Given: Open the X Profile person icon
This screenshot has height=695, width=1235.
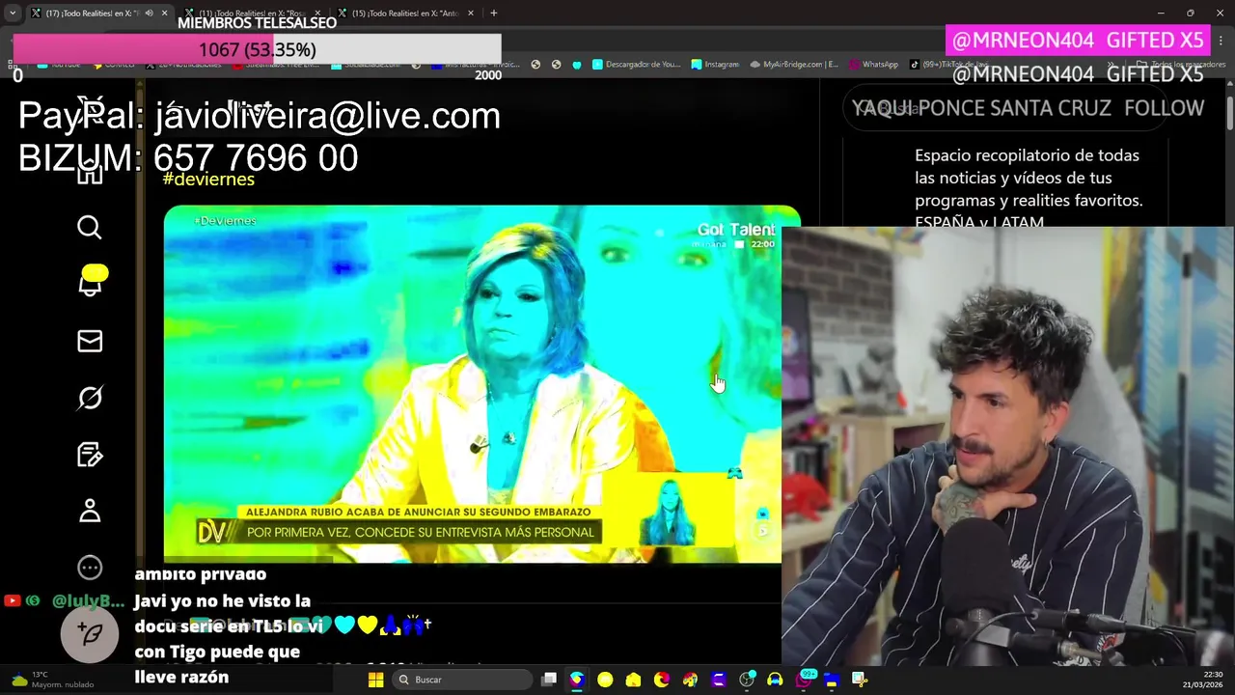Looking at the screenshot, I should [90, 511].
